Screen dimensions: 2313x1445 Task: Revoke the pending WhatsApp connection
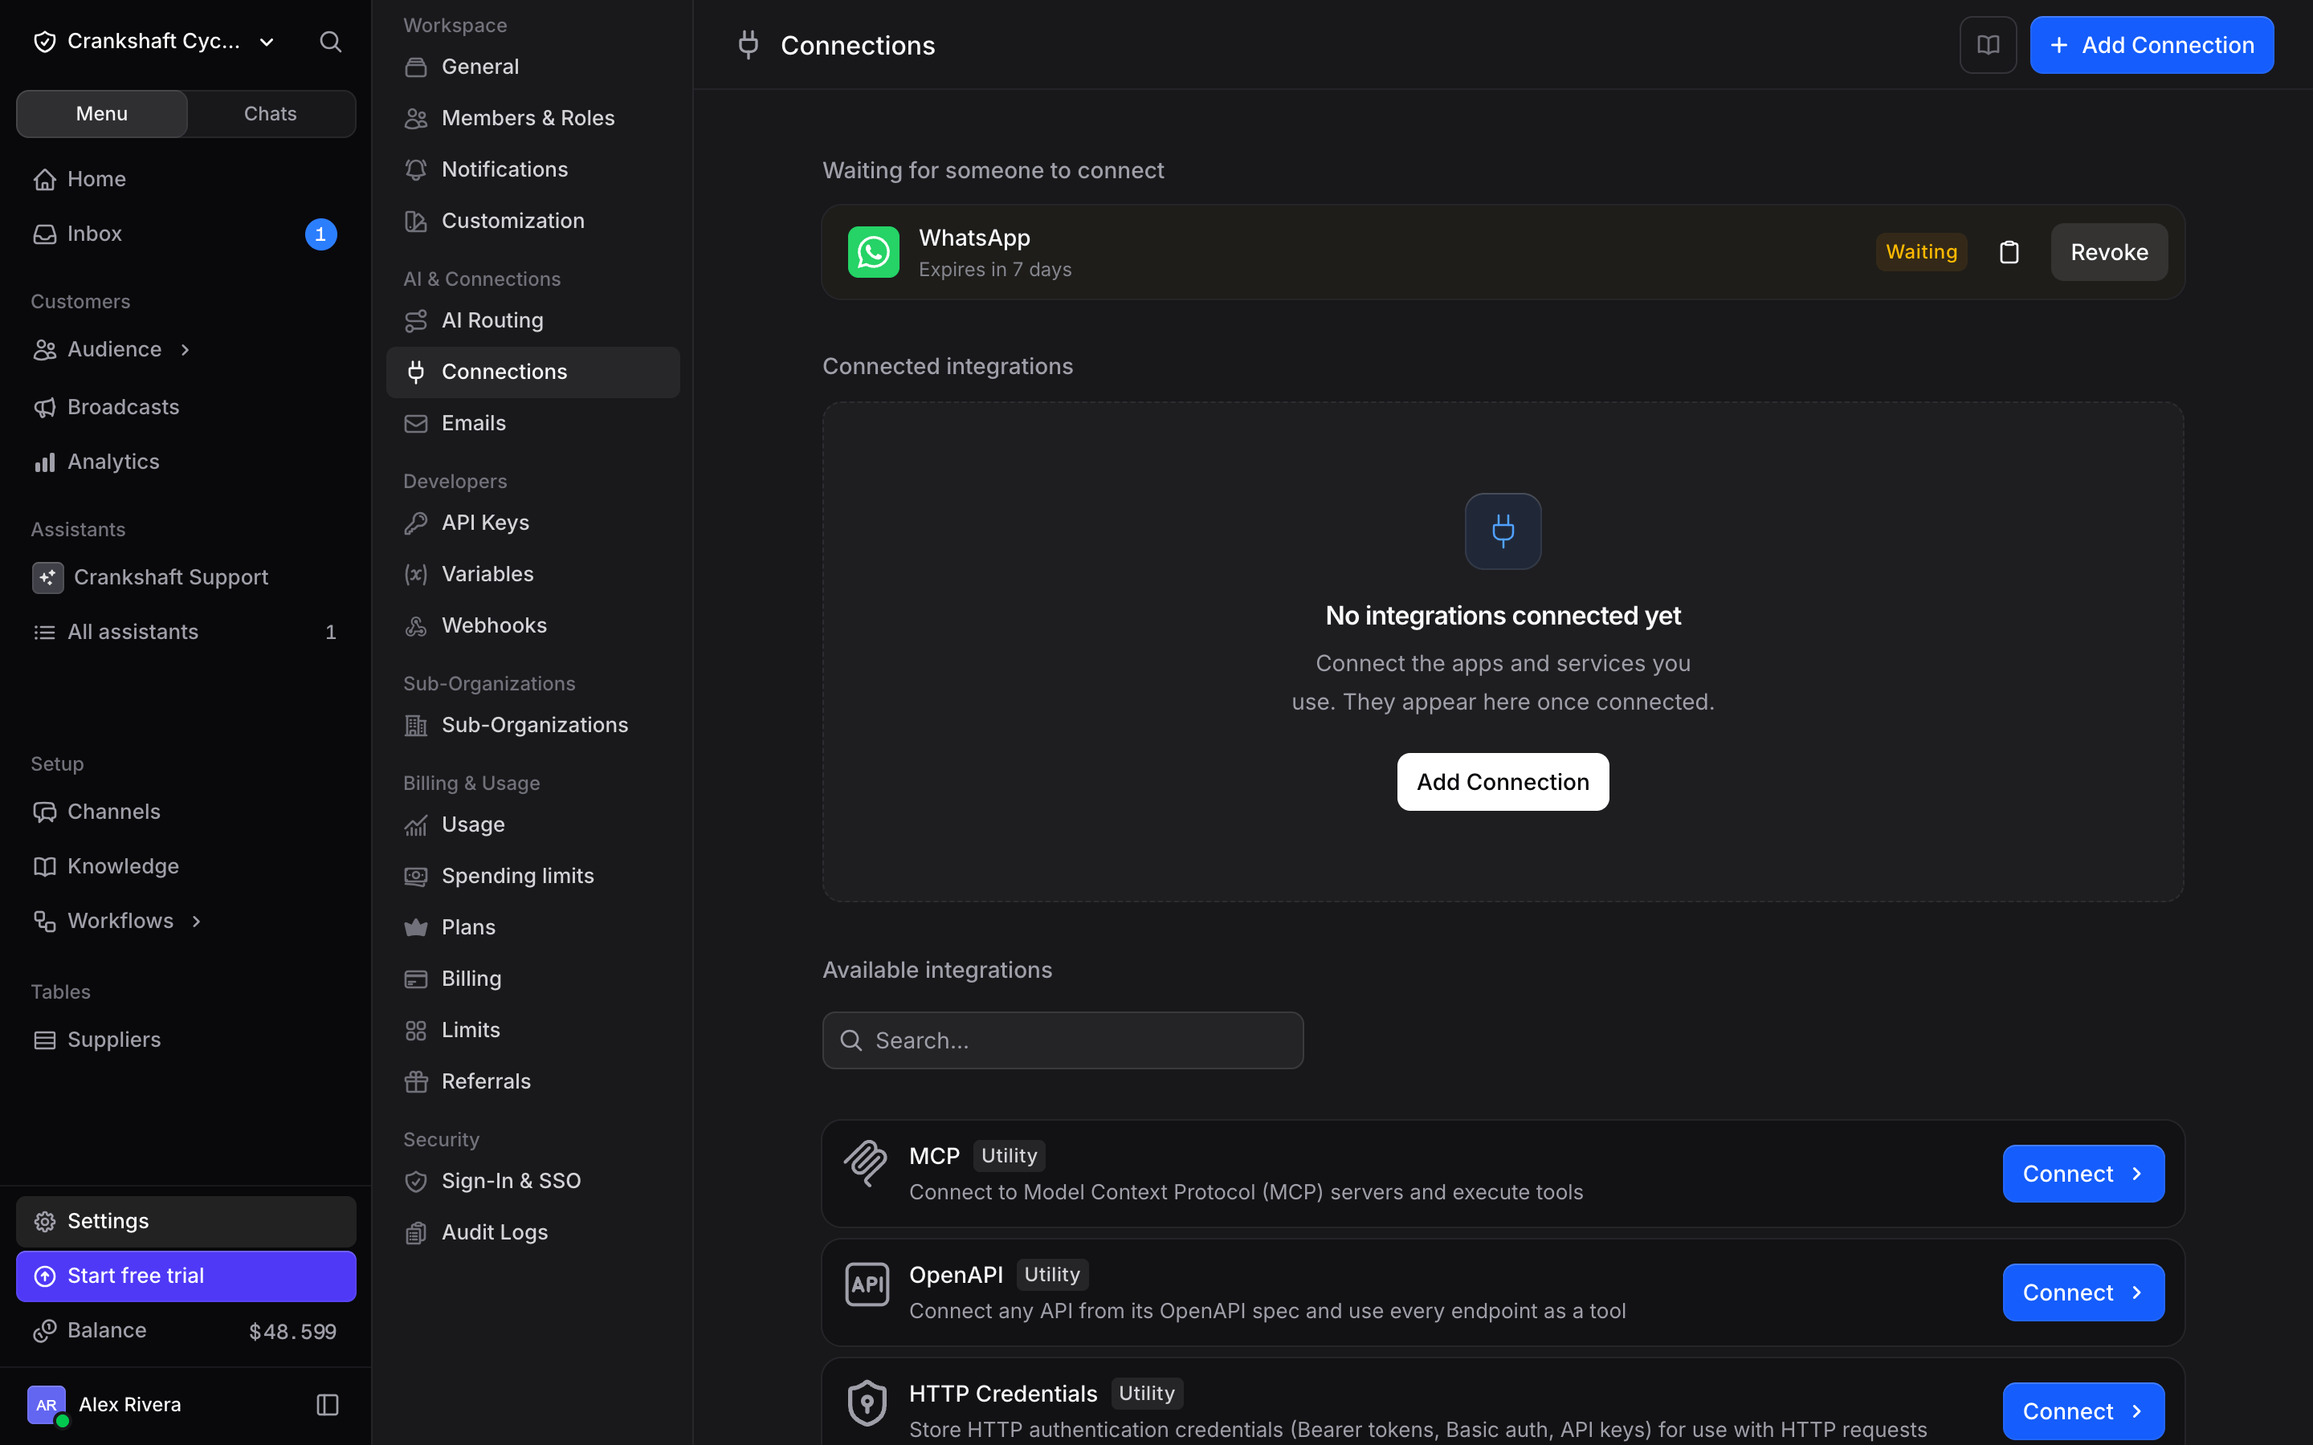pos(2108,252)
